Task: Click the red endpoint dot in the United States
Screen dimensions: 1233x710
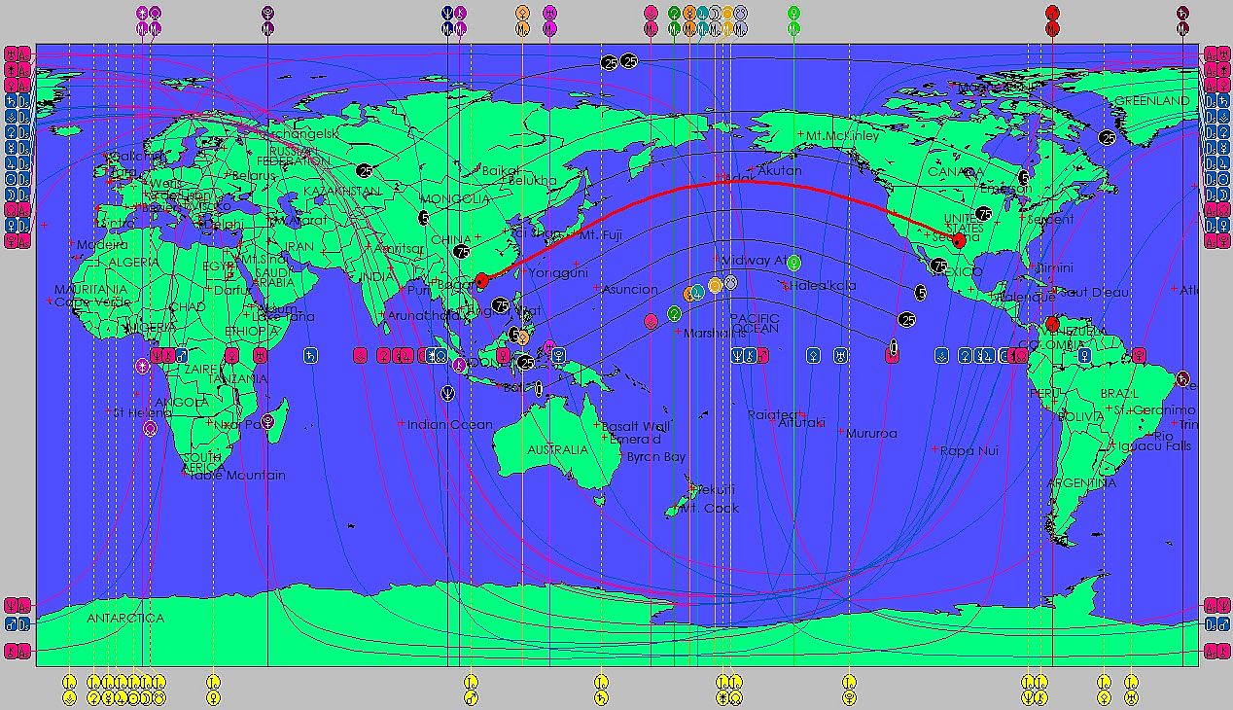Action: point(959,240)
